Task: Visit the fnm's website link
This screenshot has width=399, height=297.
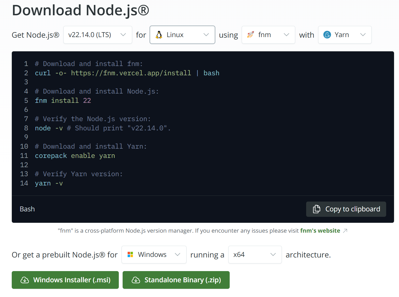Action: click(320, 231)
